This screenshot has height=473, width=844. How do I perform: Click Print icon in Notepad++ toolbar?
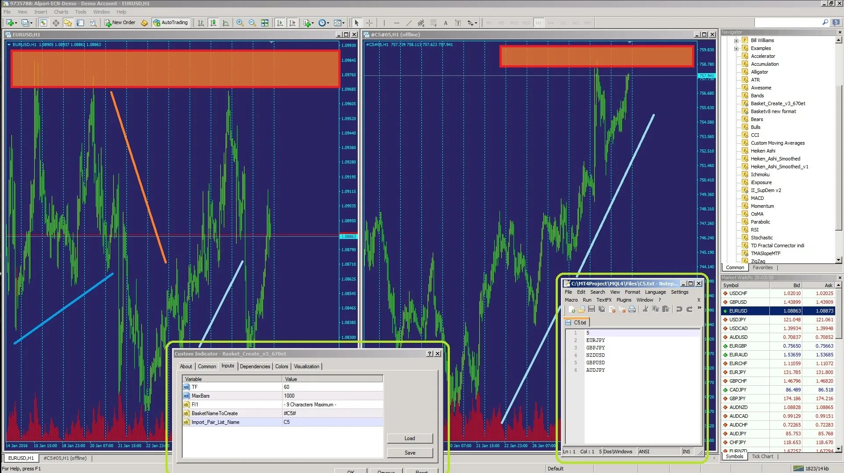pyautogui.click(x=632, y=309)
